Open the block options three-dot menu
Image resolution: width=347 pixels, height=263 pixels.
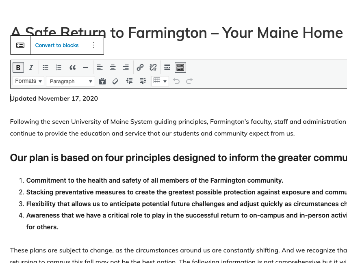tap(94, 45)
